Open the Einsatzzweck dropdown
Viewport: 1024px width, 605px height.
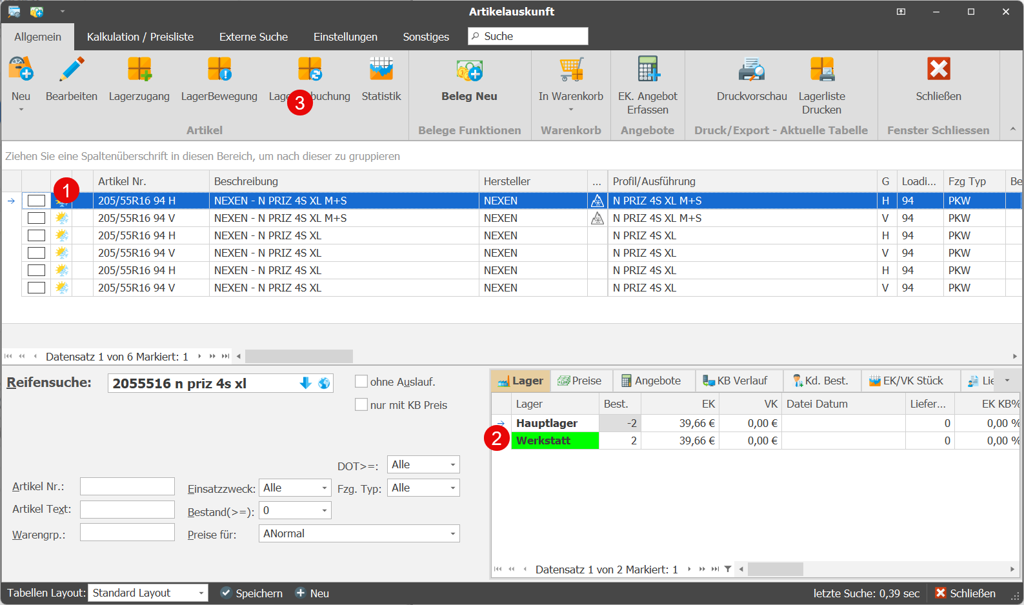[325, 488]
